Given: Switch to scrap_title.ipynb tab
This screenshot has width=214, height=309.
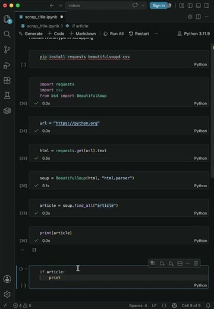Looking at the screenshot, I should (x=41, y=17).
